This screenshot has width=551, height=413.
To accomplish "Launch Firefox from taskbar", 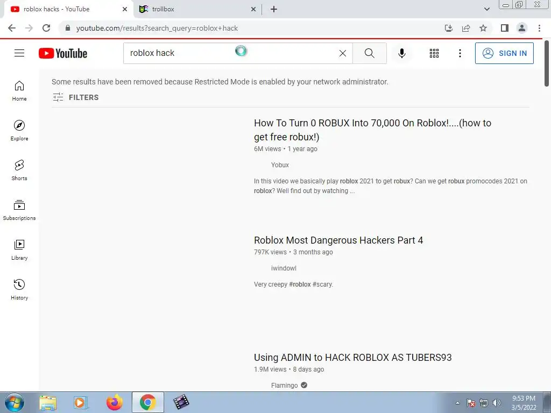I will point(115,402).
